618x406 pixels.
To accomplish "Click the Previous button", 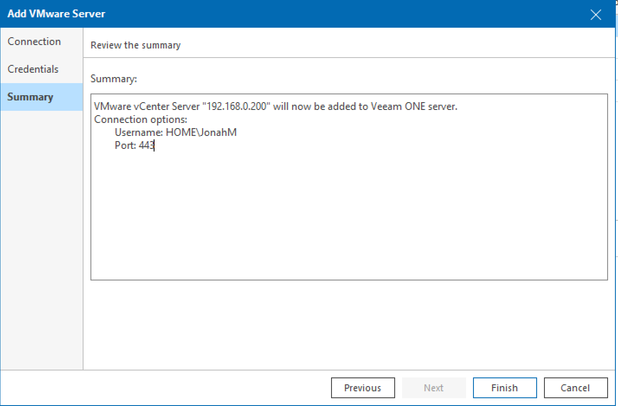I will click(363, 388).
